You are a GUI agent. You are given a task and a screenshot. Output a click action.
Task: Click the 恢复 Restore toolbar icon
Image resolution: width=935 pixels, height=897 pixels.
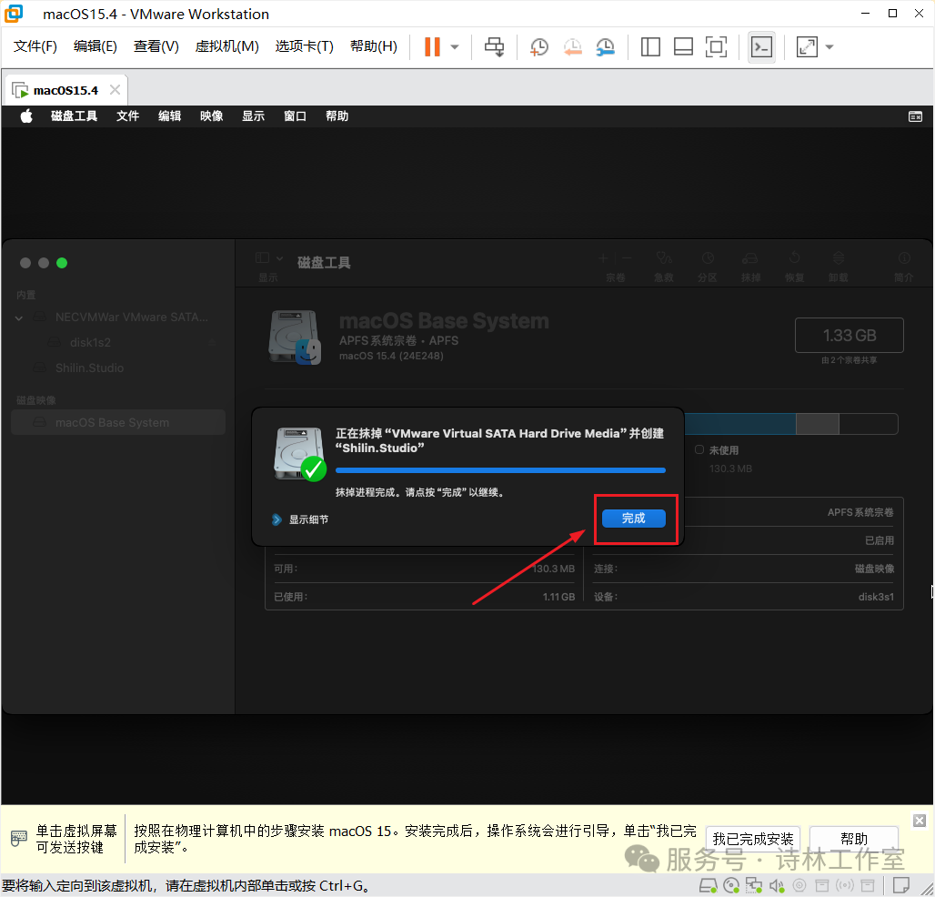[x=794, y=257]
